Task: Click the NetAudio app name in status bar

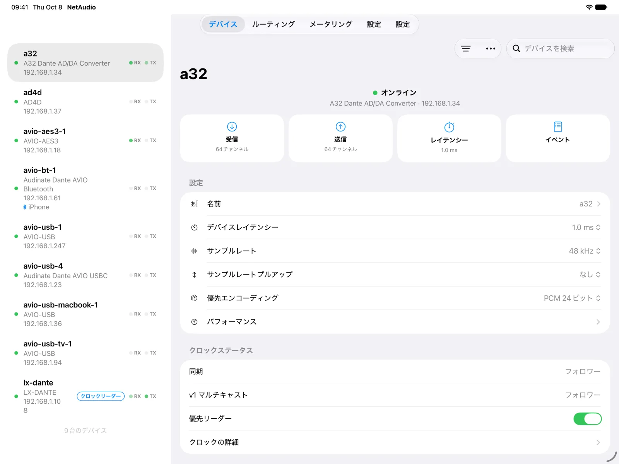Action: point(81,7)
